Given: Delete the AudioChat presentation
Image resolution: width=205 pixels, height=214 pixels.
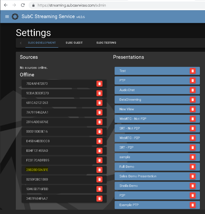Looking at the screenshot, I should point(193,90).
